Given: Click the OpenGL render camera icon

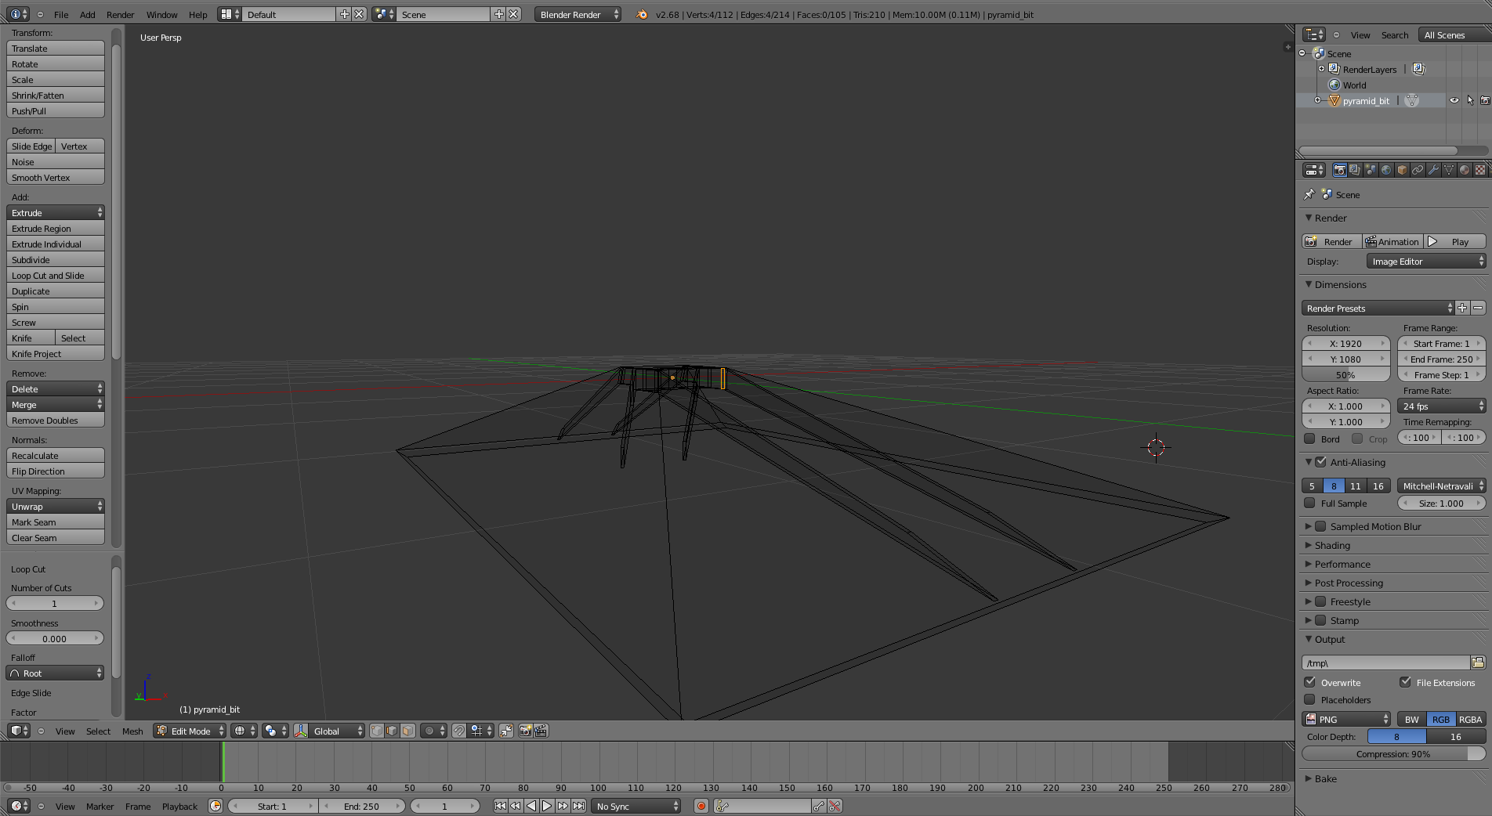Looking at the screenshot, I should [525, 731].
